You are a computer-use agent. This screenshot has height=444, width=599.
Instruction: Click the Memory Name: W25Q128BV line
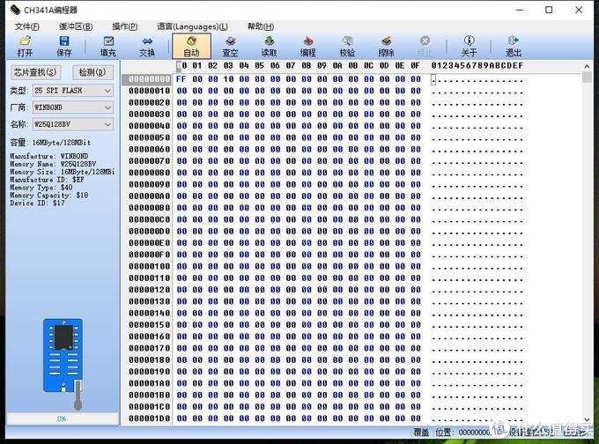pyautogui.click(x=53, y=164)
